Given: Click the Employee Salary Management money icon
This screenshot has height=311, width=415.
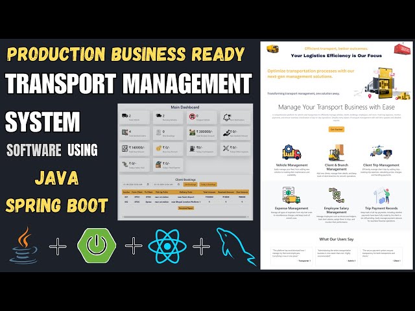Looking at the screenshot, I should (337, 196).
